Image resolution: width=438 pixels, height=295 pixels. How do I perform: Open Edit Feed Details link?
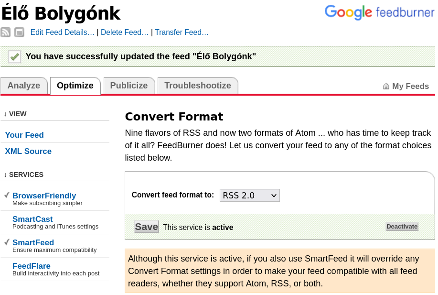[62, 33]
